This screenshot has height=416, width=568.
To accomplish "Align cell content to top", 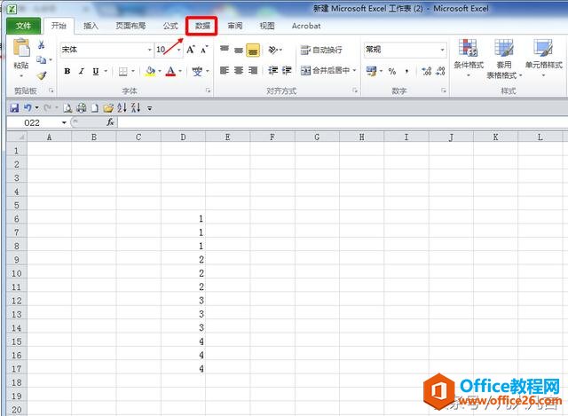I will click(225, 50).
